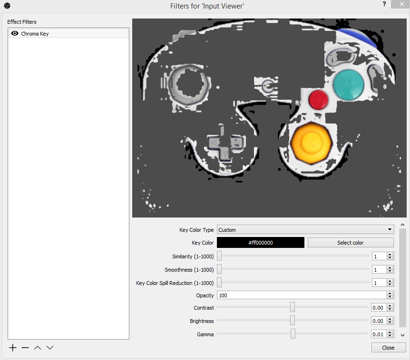Click the black Key Color swatch

click(x=261, y=243)
